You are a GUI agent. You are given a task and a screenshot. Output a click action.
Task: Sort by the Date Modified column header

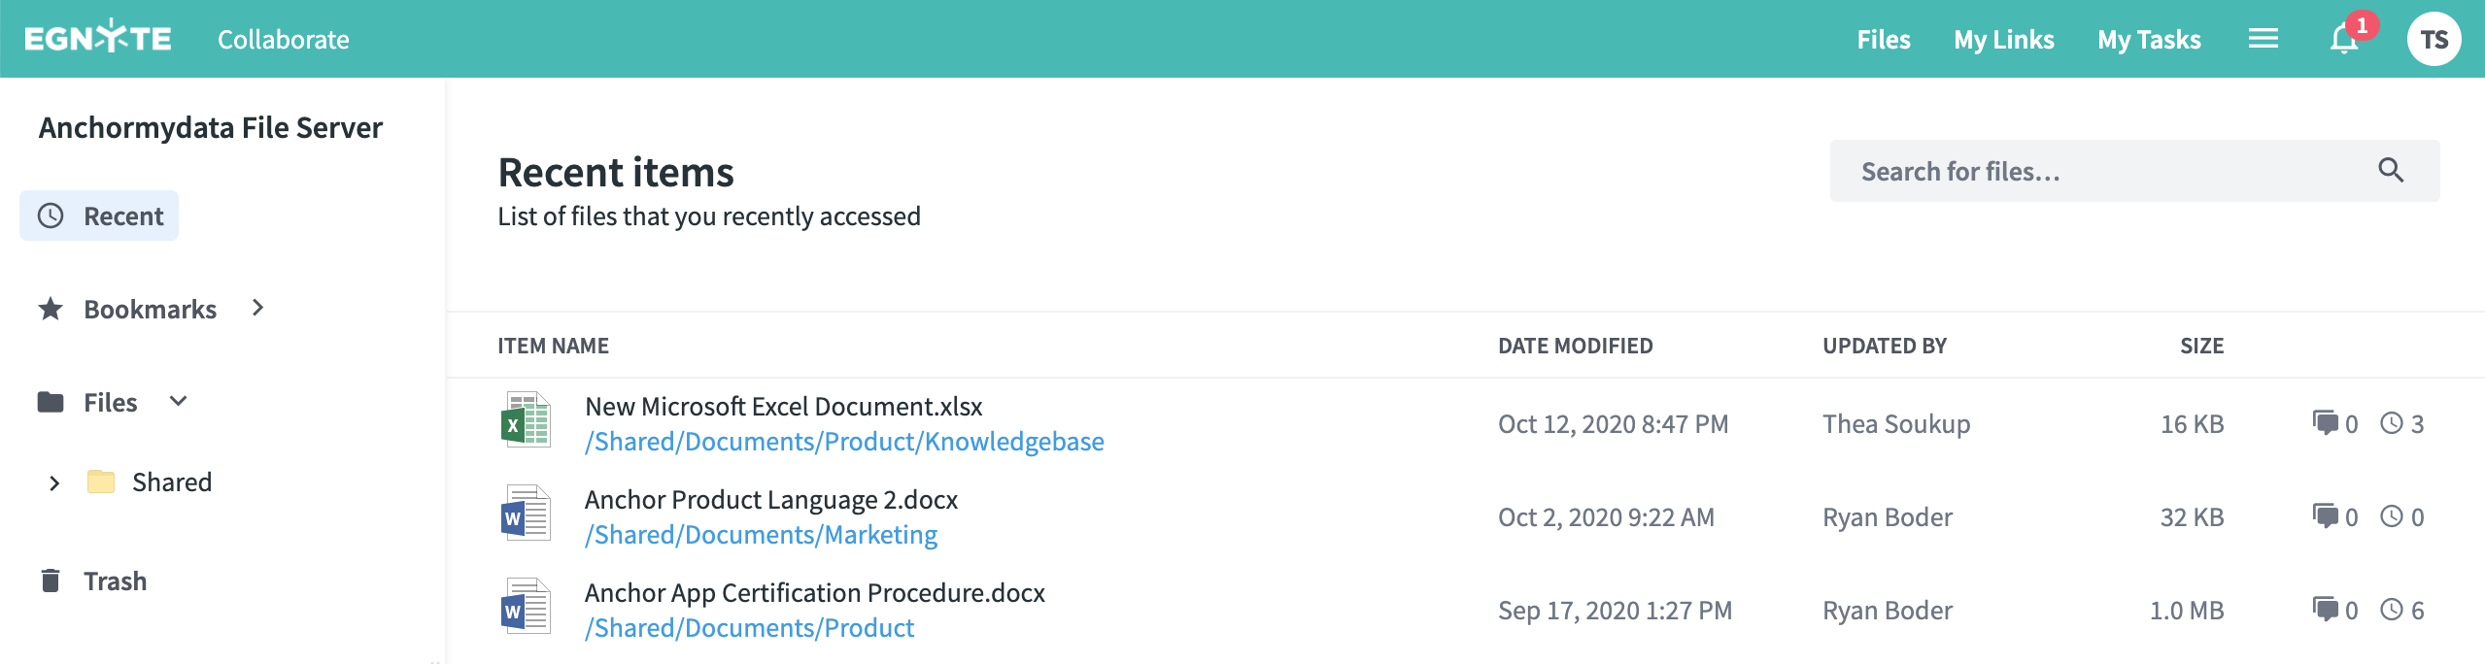click(x=1575, y=346)
